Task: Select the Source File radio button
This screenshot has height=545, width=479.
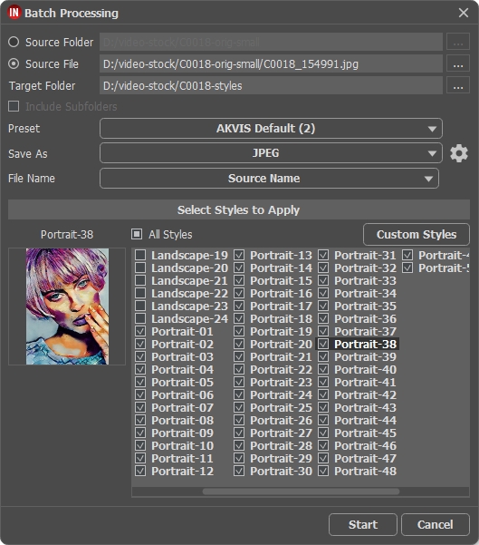Action: 14,64
